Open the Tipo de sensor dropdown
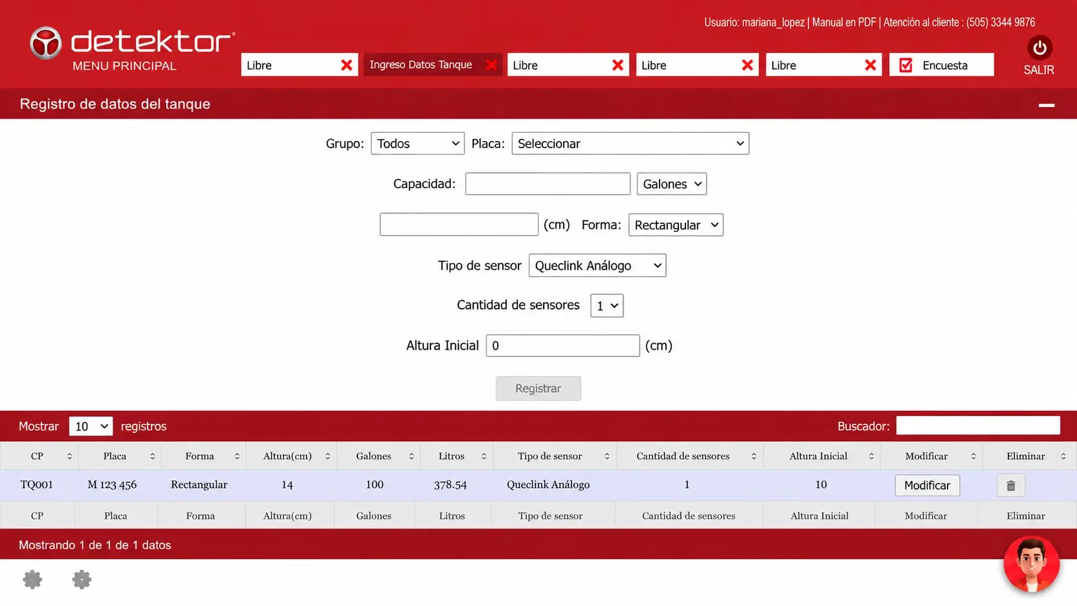 (597, 265)
